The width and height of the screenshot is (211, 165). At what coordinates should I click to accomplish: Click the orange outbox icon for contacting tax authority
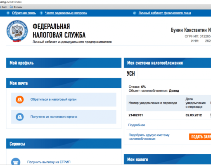pyautogui.click(x=20, y=99)
